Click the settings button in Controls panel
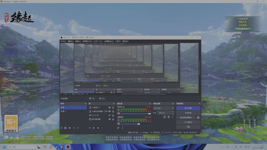This screenshot has width=267, height=150. [188, 127]
